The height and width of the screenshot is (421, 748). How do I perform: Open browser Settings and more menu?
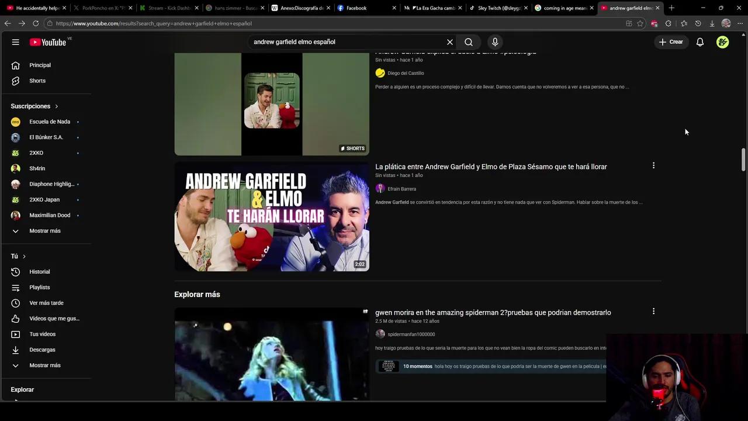[740, 23]
